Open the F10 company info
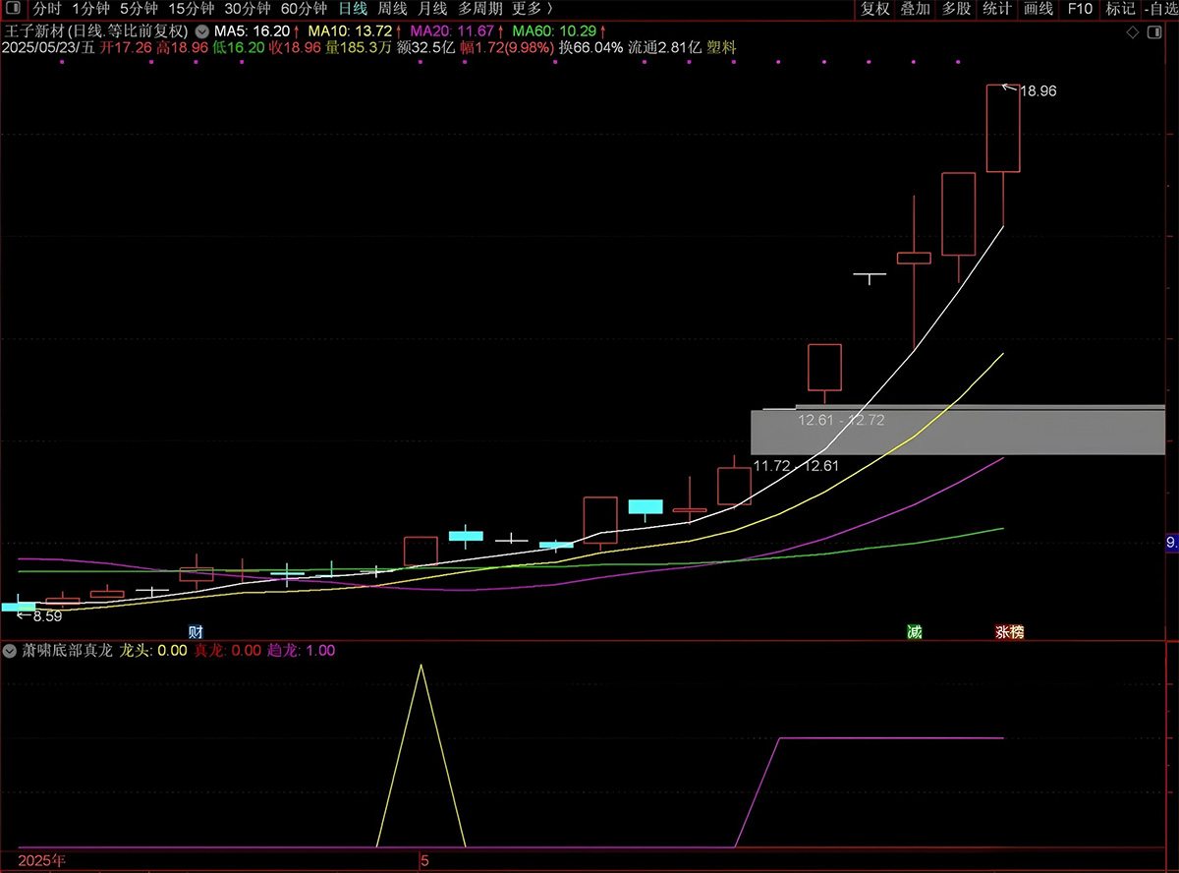This screenshot has width=1179, height=873. pos(1080,9)
